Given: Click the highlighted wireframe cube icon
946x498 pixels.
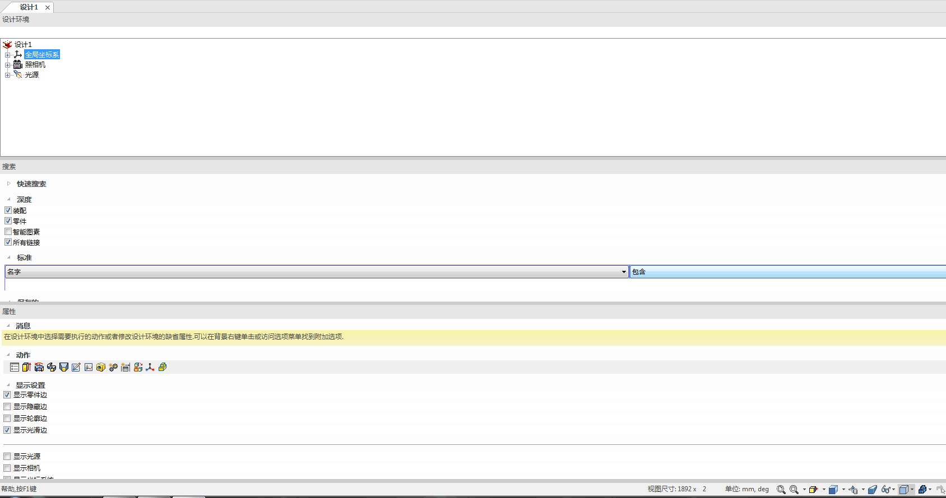Looking at the screenshot, I should 903,490.
